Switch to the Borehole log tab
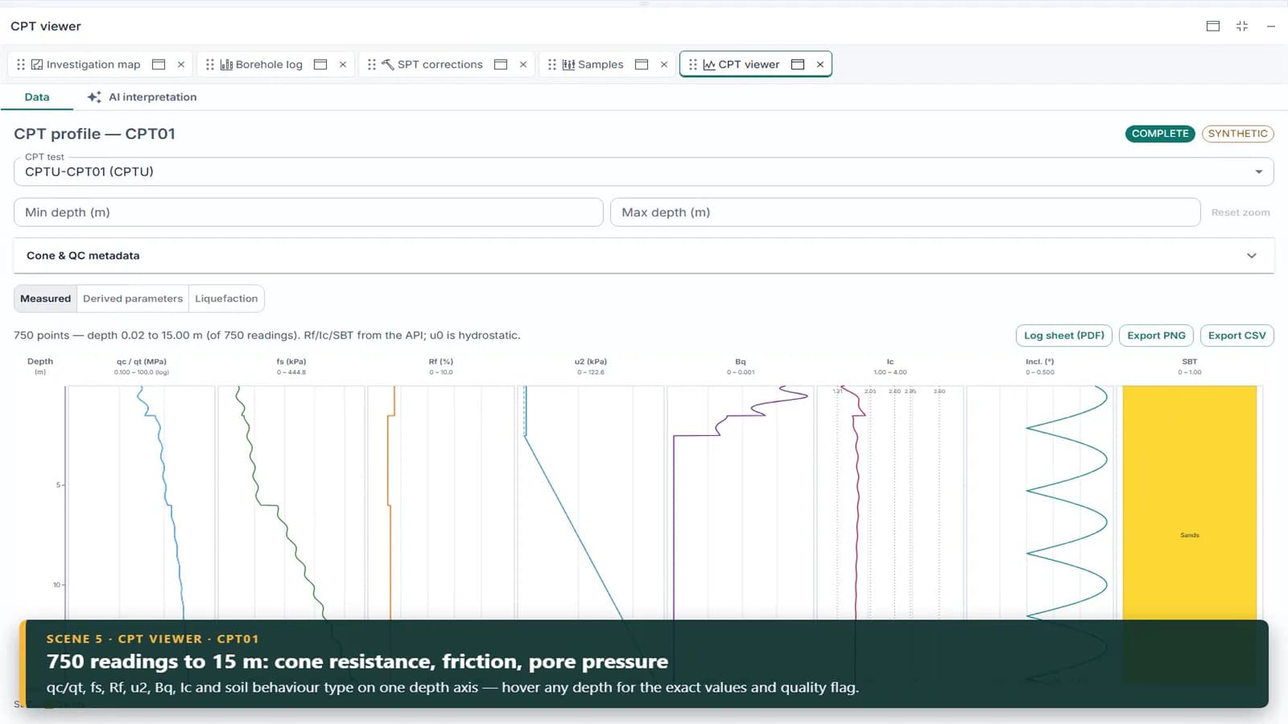 (x=269, y=64)
